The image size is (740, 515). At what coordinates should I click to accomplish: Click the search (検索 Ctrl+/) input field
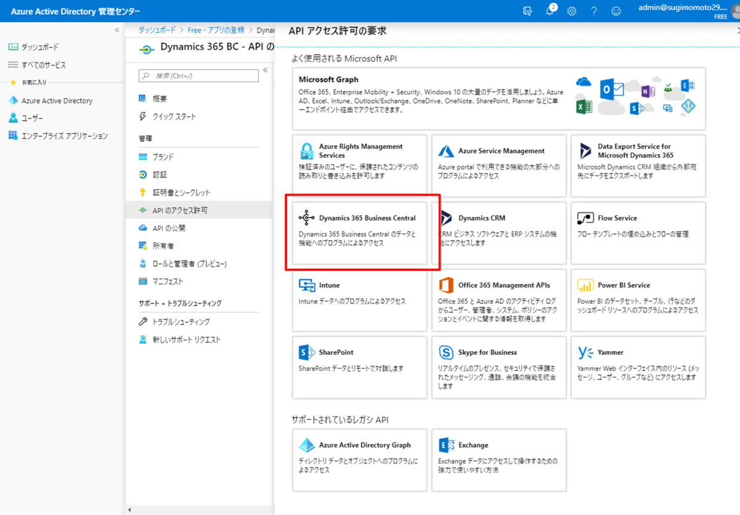tap(199, 76)
